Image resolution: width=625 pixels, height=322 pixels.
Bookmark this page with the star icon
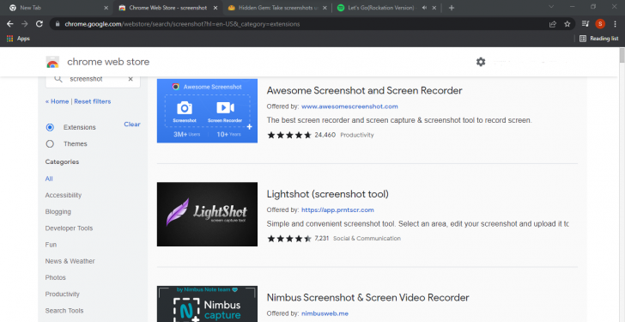click(567, 24)
